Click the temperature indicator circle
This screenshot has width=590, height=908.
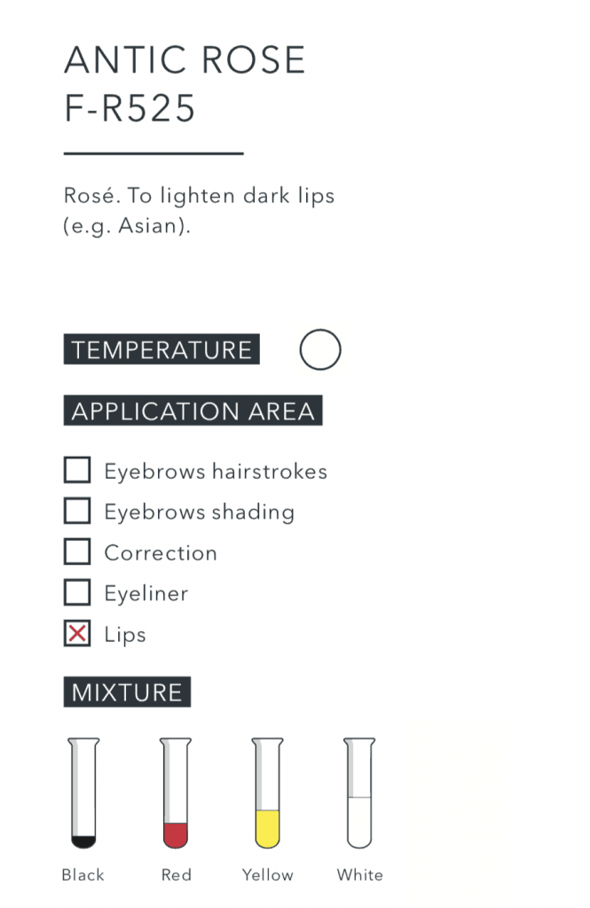point(320,349)
